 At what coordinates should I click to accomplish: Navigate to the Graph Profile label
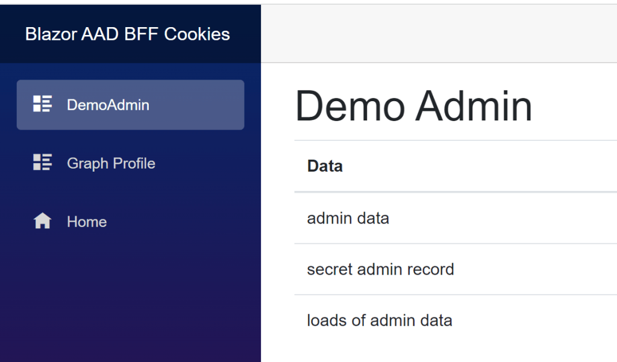coord(111,163)
